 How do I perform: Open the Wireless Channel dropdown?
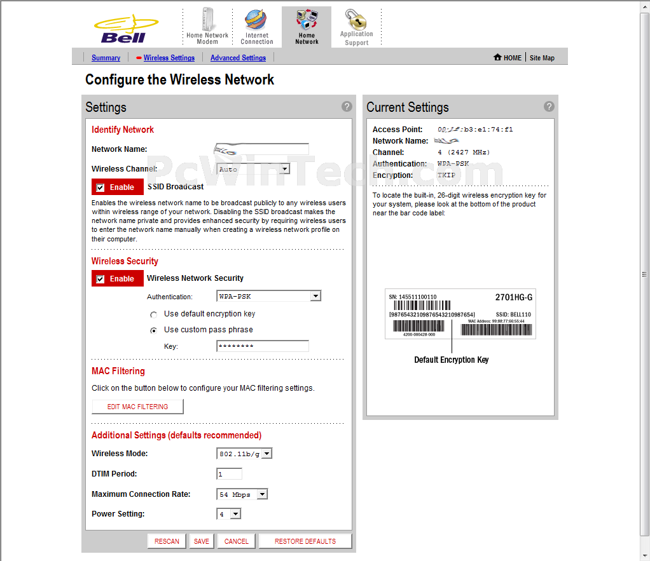pyautogui.click(x=253, y=169)
